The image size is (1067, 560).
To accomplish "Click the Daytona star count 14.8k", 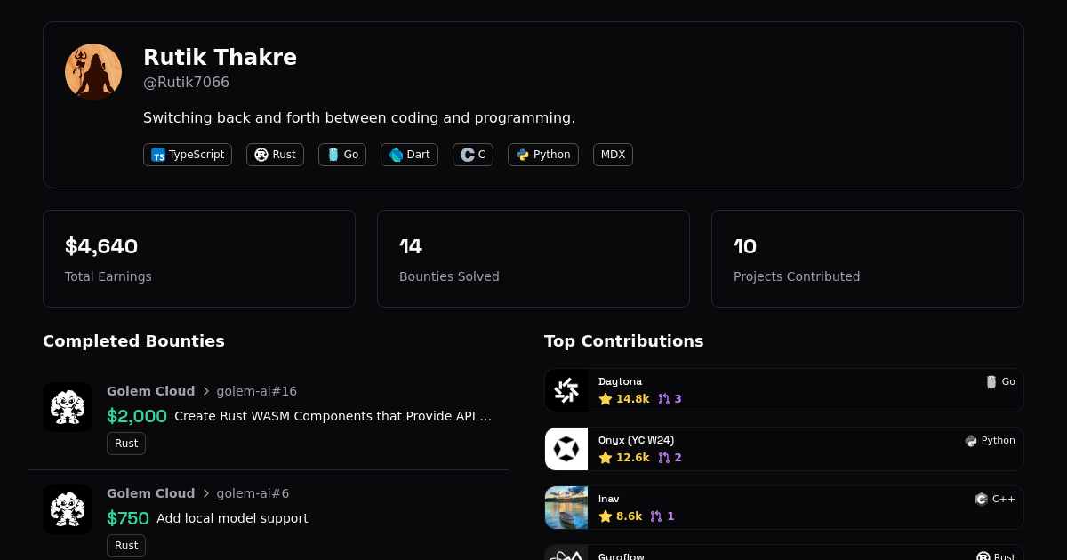I will [x=624, y=399].
